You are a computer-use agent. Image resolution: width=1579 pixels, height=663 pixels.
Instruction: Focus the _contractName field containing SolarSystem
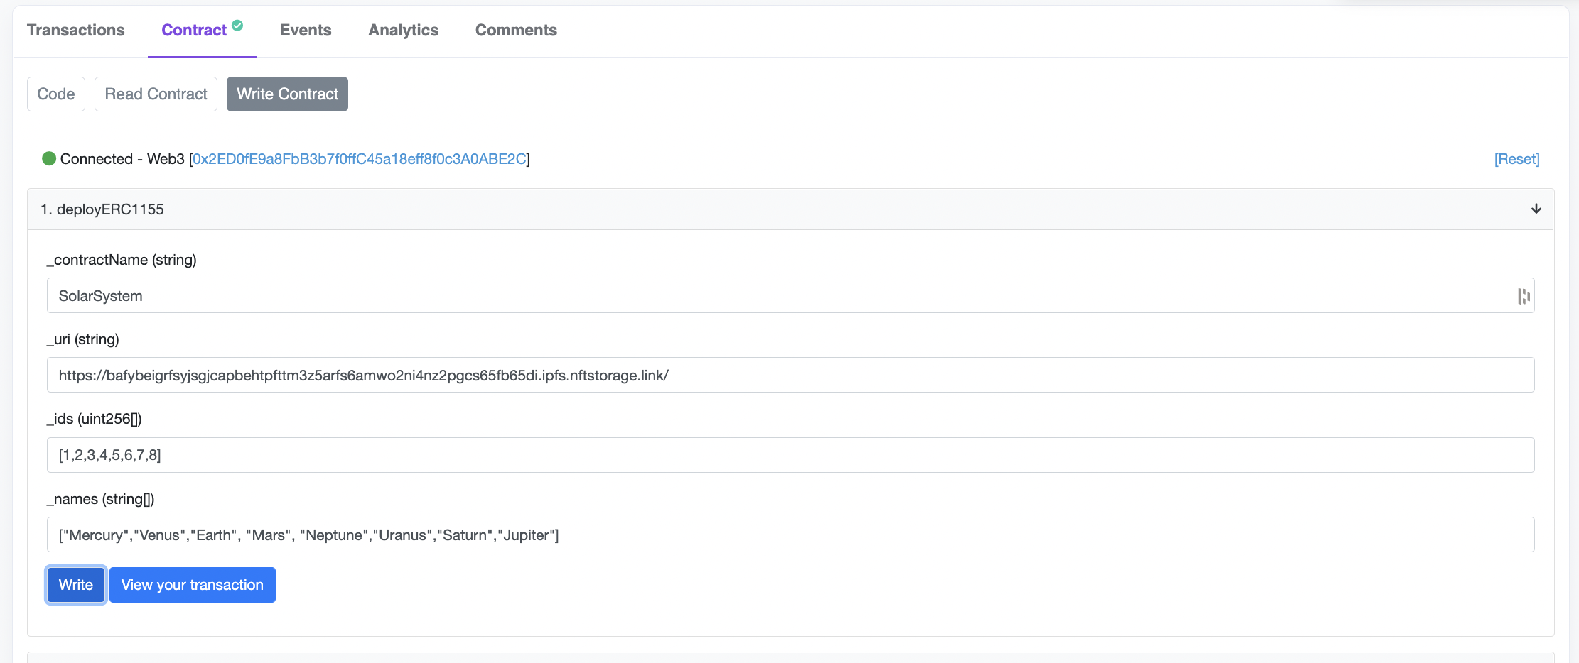(782, 296)
